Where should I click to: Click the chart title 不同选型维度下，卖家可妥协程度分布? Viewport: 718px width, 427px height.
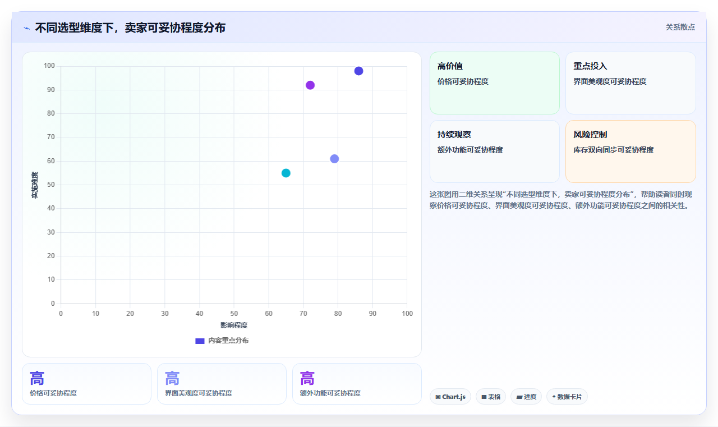click(130, 27)
